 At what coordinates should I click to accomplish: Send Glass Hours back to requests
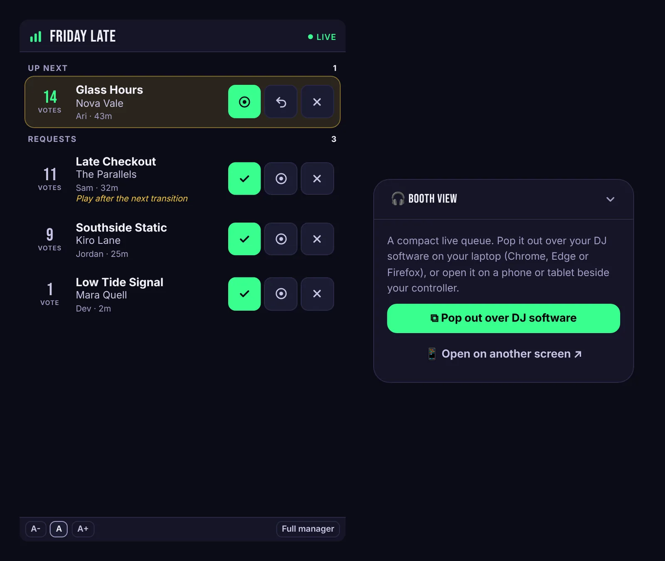(x=281, y=102)
